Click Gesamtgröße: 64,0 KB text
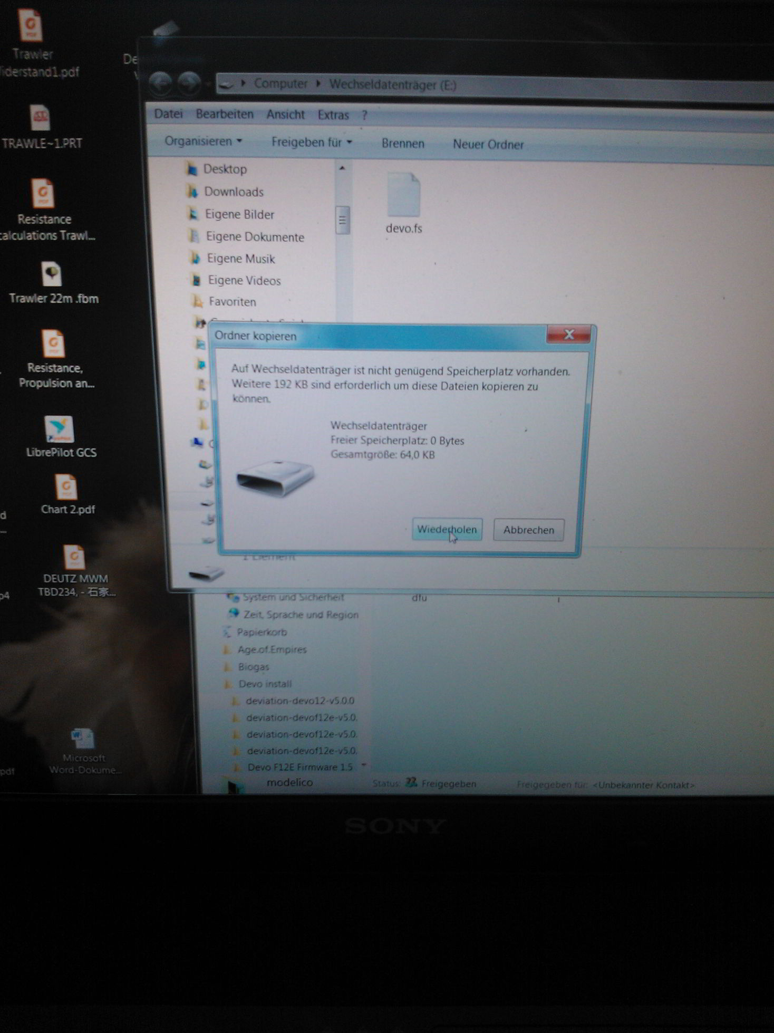Viewport: 774px width, 1033px height. pyautogui.click(x=382, y=454)
